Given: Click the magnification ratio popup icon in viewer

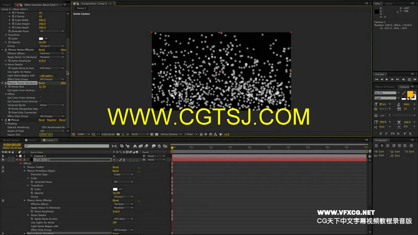Looking at the screenshot, I should tap(83, 135).
